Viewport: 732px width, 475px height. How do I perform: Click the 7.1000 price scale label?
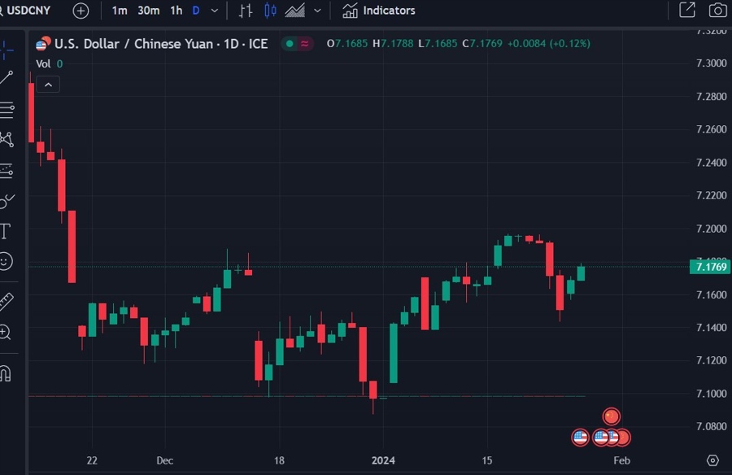click(711, 394)
